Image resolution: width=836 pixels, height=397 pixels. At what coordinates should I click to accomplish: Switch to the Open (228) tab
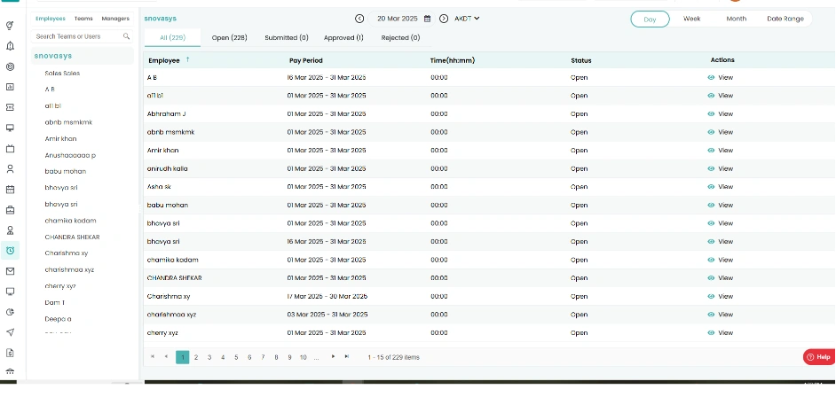tap(229, 38)
